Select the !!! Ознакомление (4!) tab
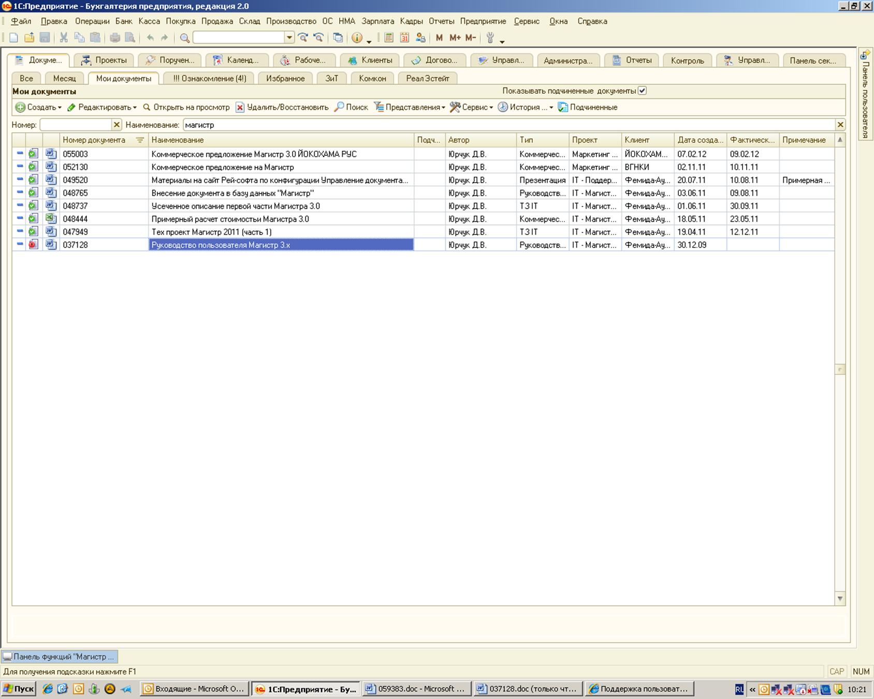 click(209, 78)
